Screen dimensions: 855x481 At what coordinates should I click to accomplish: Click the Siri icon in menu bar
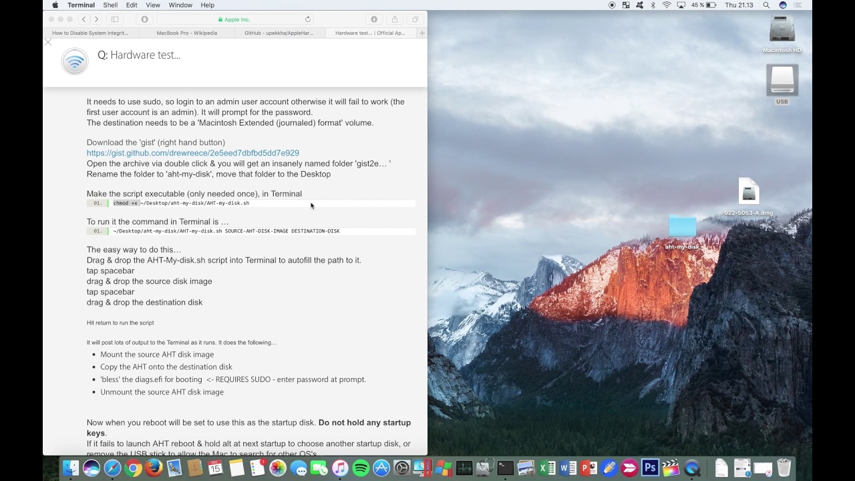point(782,5)
